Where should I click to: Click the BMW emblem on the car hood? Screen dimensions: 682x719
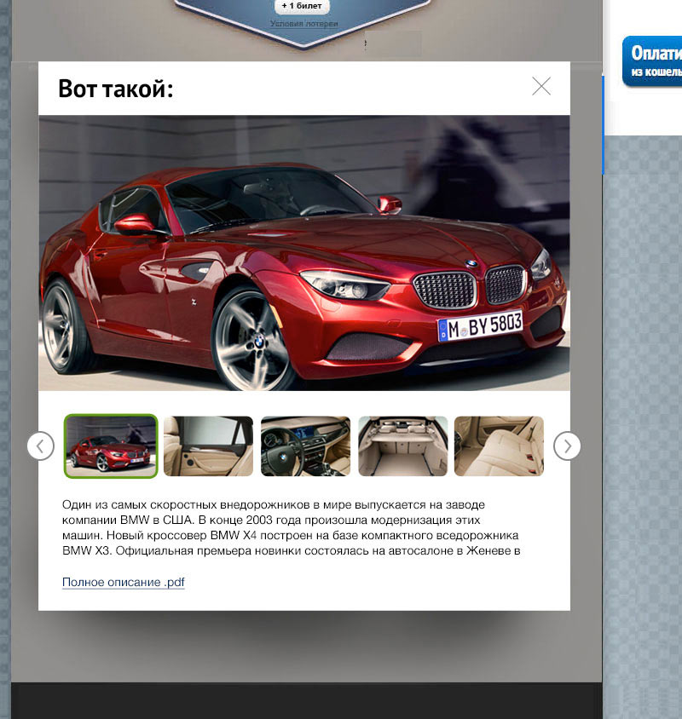pos(471,264)
